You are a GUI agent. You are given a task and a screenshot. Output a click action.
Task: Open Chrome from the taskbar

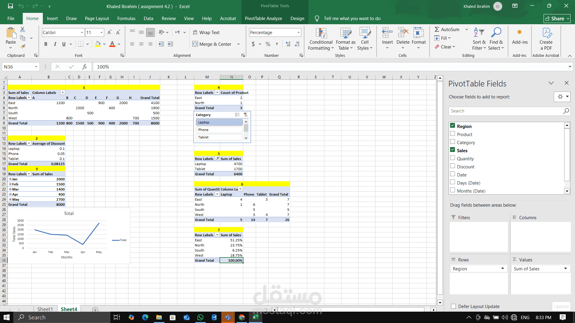tap(242, 317)
